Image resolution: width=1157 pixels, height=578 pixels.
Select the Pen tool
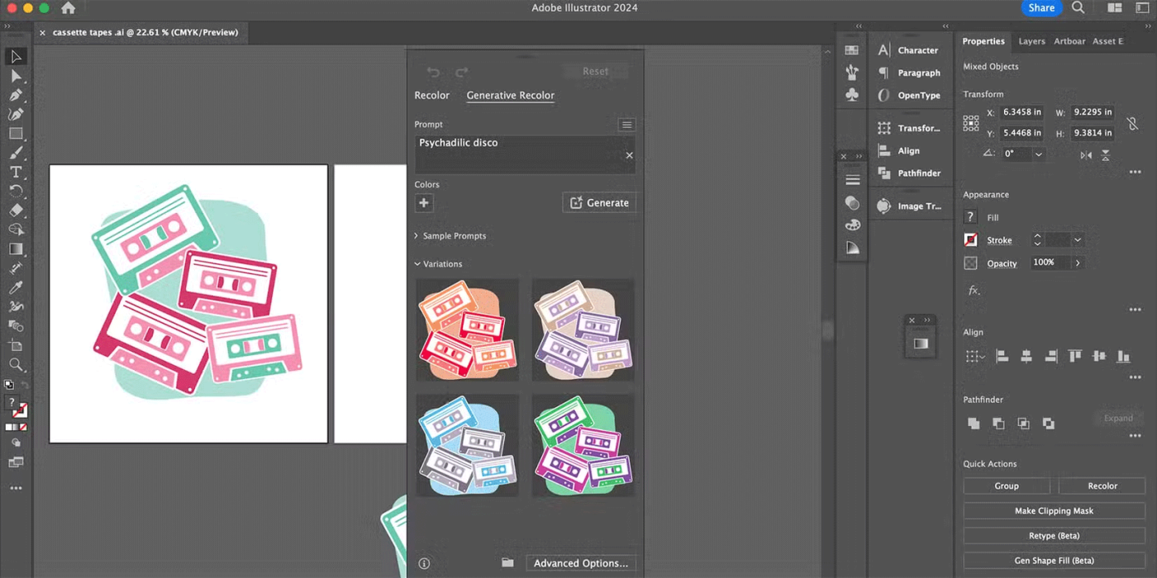click(x=16, y=95)
